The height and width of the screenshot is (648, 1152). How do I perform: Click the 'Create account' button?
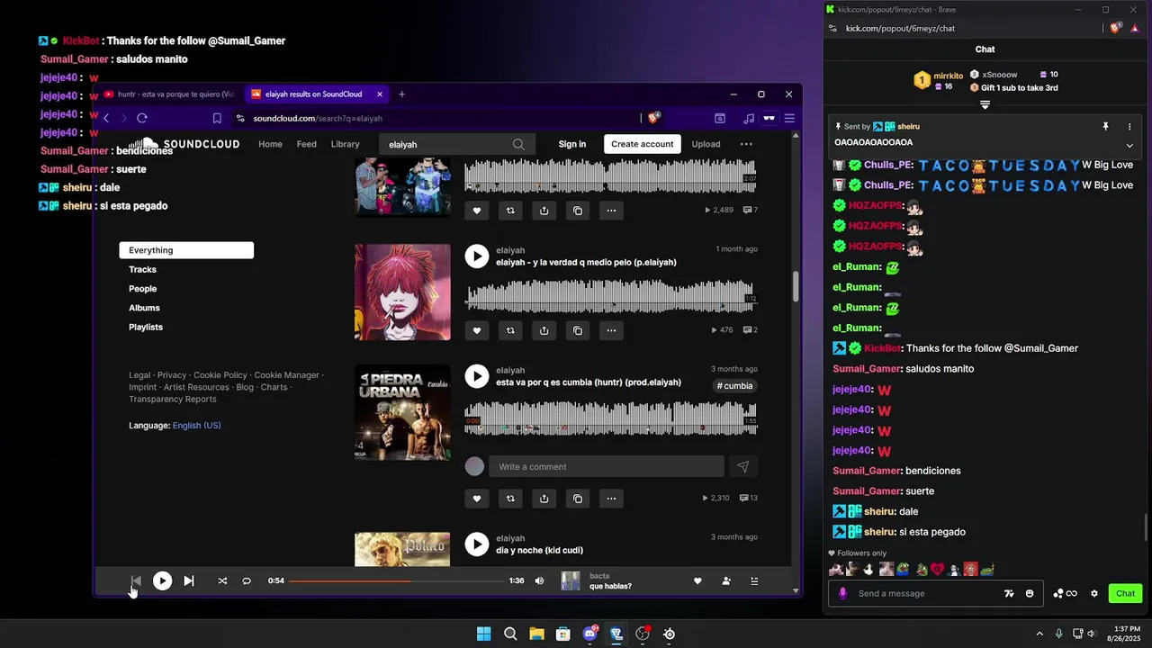[643, 144]
